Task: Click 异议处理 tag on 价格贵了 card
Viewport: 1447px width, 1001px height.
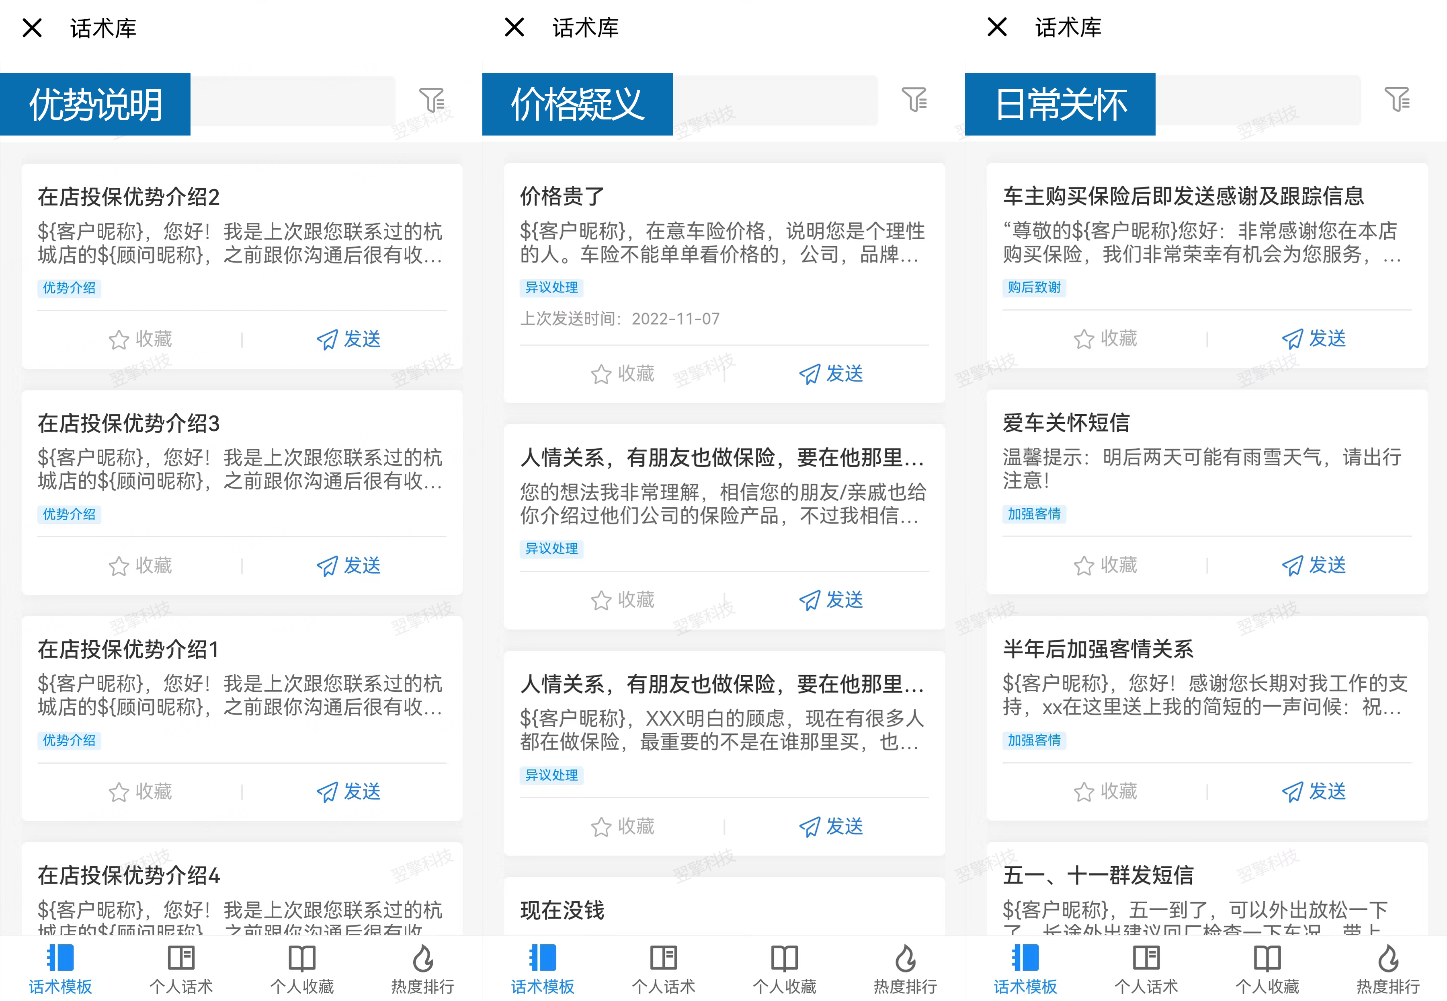Action: (x=551, y=287)
